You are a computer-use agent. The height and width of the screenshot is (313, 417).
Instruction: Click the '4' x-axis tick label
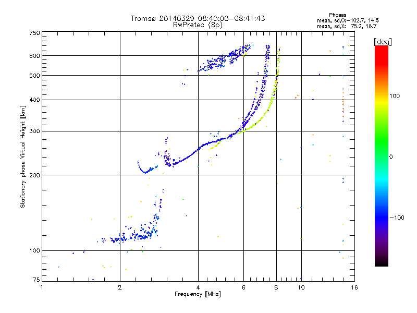click(198, 287)
